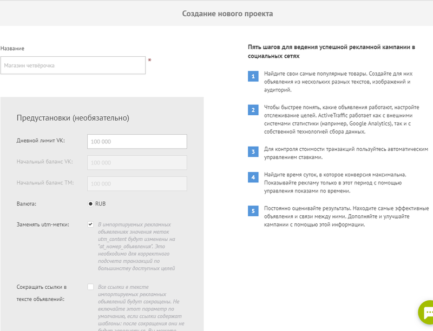Click the 'Валюта:' label
This screenshot has height=331, width=433.
(x=27, y=204)
